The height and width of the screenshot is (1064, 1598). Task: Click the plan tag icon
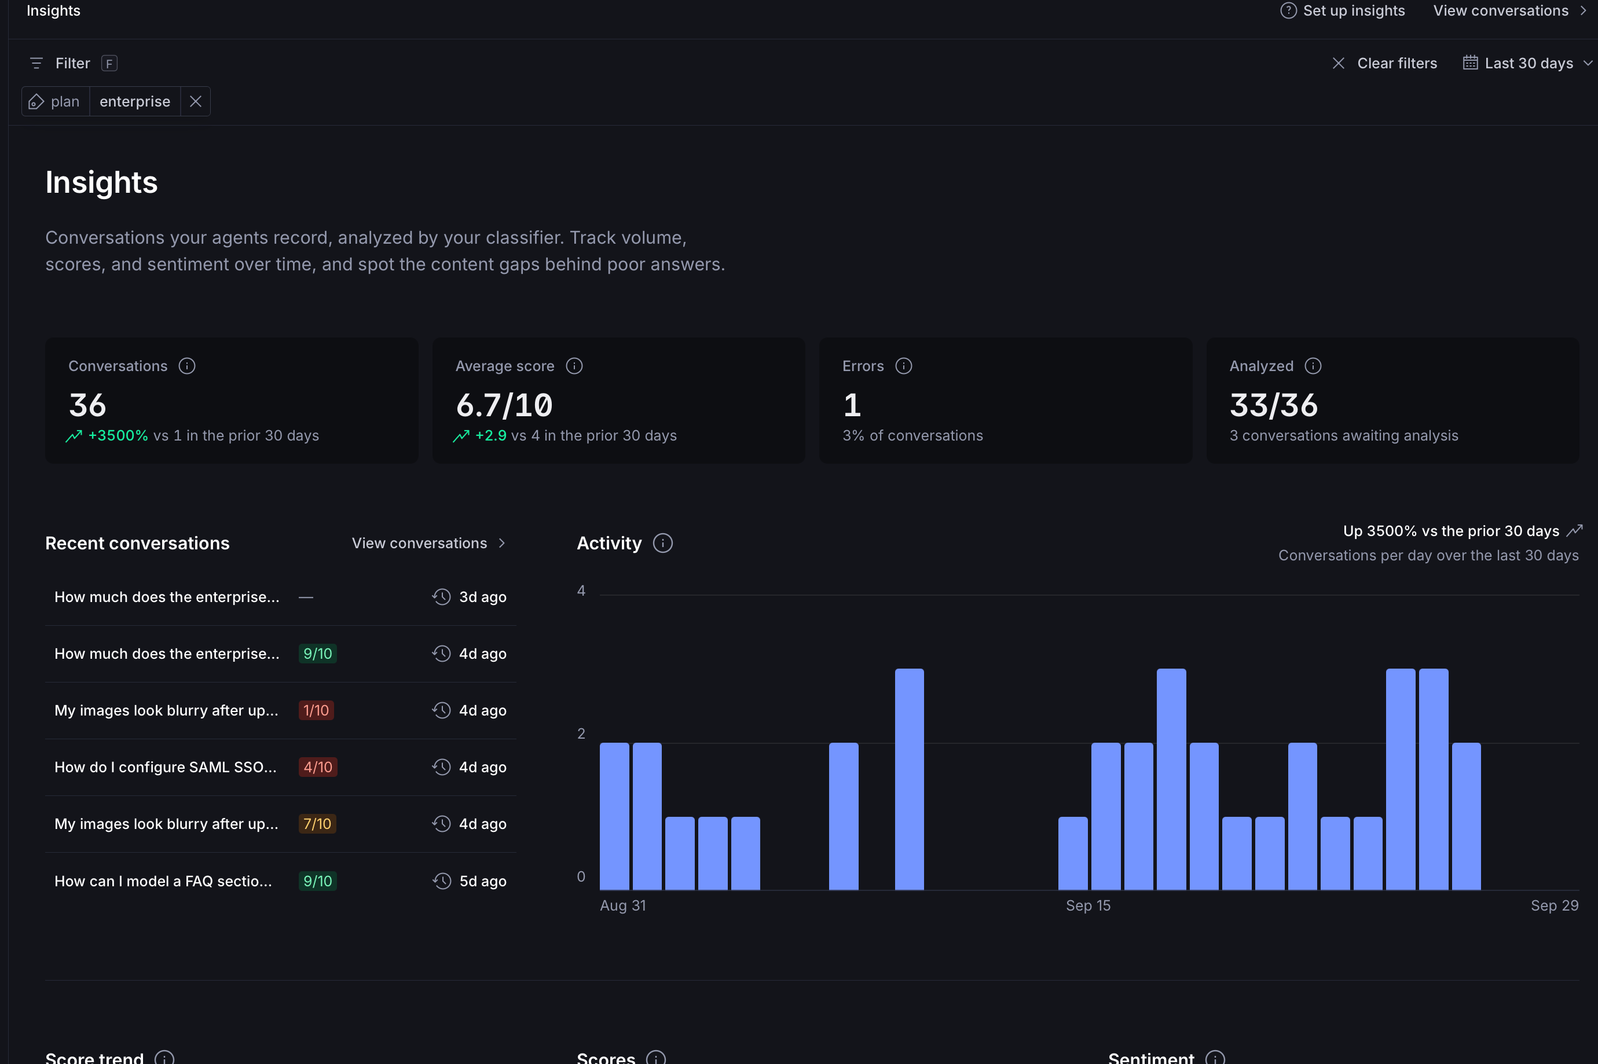[36, 102]
